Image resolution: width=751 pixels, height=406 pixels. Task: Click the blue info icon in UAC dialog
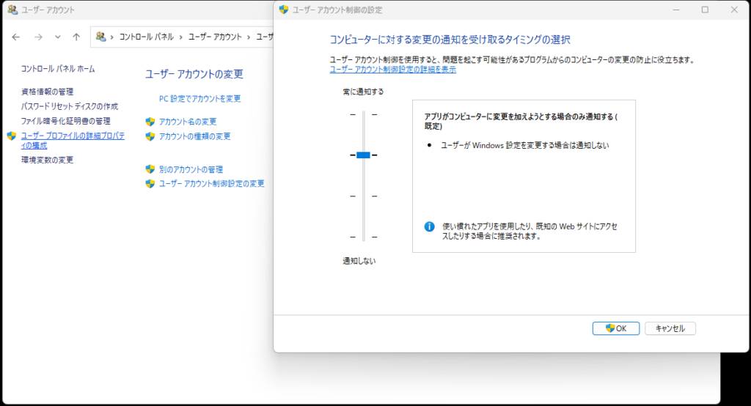point(430,226)
